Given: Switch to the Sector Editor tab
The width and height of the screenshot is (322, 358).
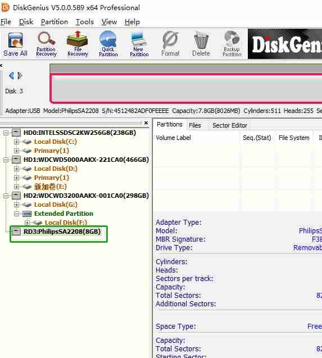Looking at the screenshot, I should 230,125.
